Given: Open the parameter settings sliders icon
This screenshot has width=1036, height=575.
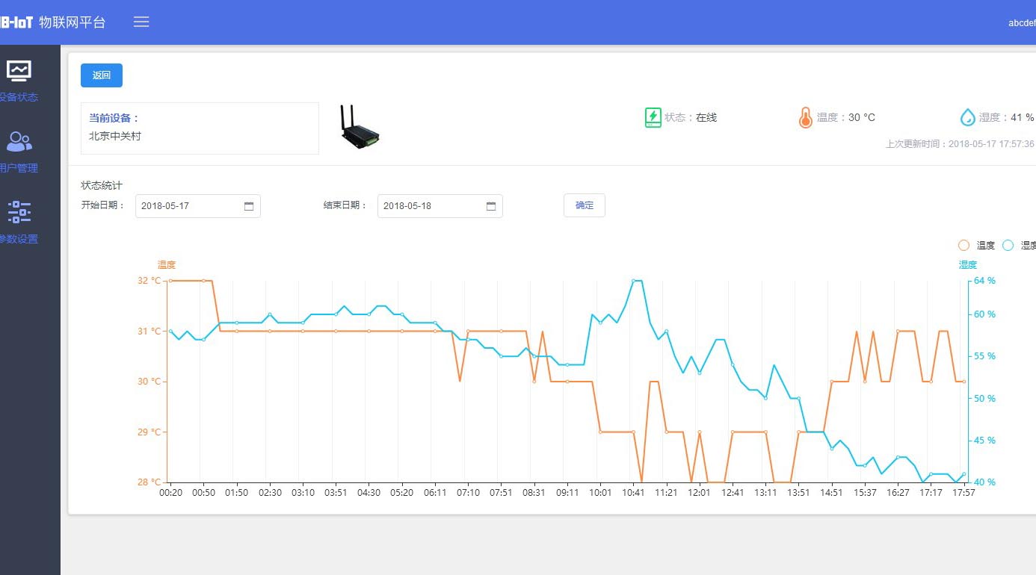Looking at the screenshot, I should [19, 212].
